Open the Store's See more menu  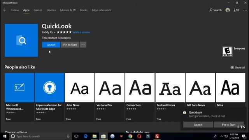tap(245, 10)
